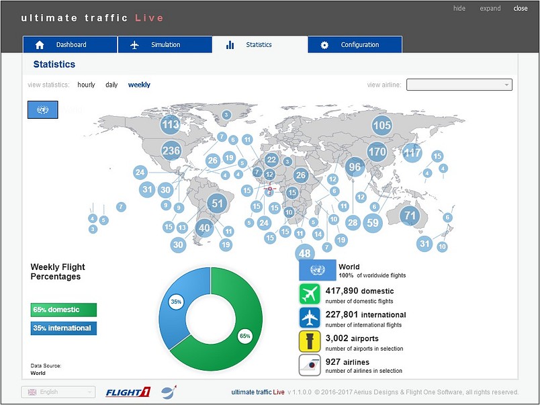The width and height of the screenshot is (540, 405).
Task: Click the blue international flights plane icon
Action: [310, 318]
